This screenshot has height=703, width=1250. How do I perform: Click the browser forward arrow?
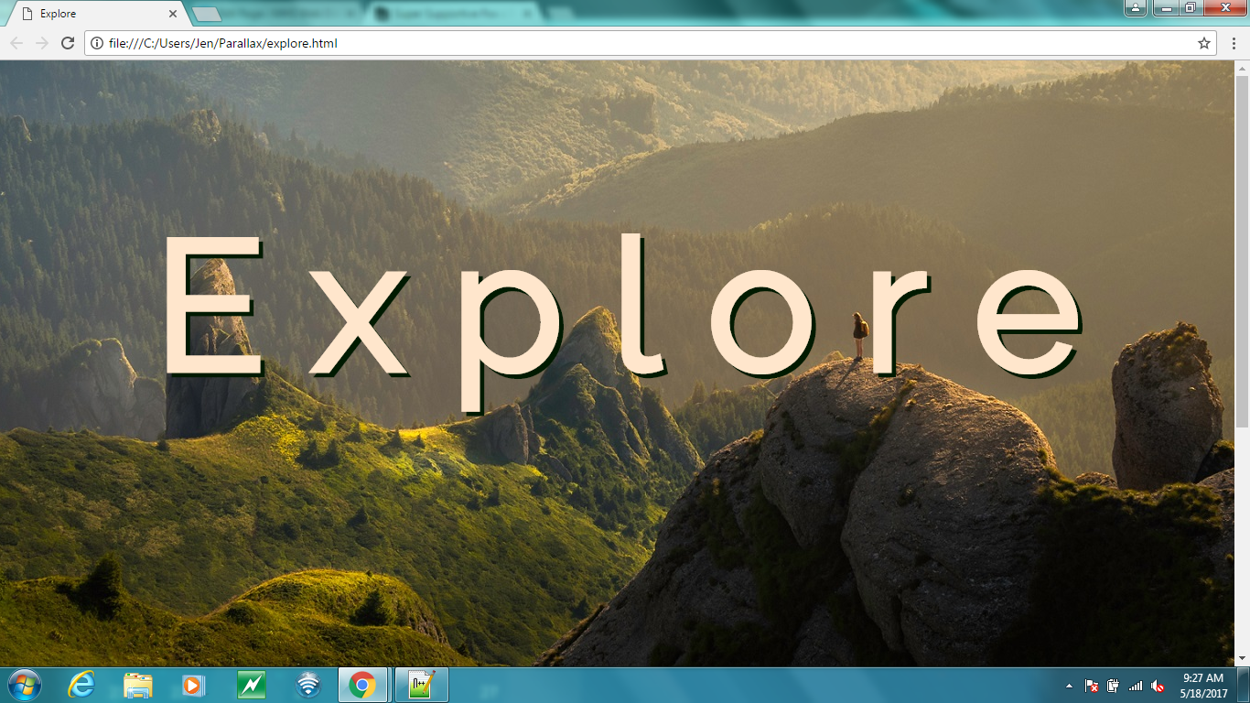point(41,43)
